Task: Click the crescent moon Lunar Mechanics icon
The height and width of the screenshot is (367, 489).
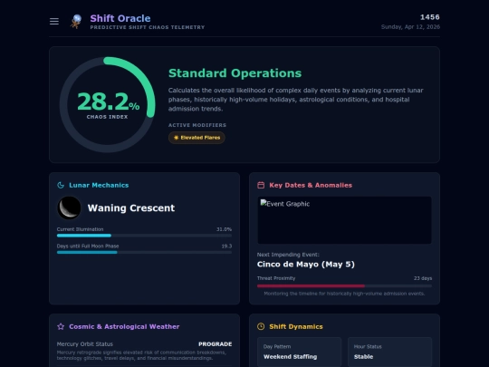Action: 61,185
